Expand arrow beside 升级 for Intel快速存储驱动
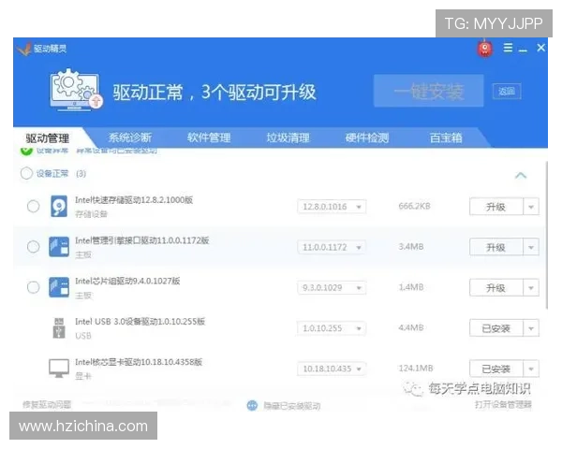Image resolution: width=562 pixels, height=449 pixels. tap(531, 207)
